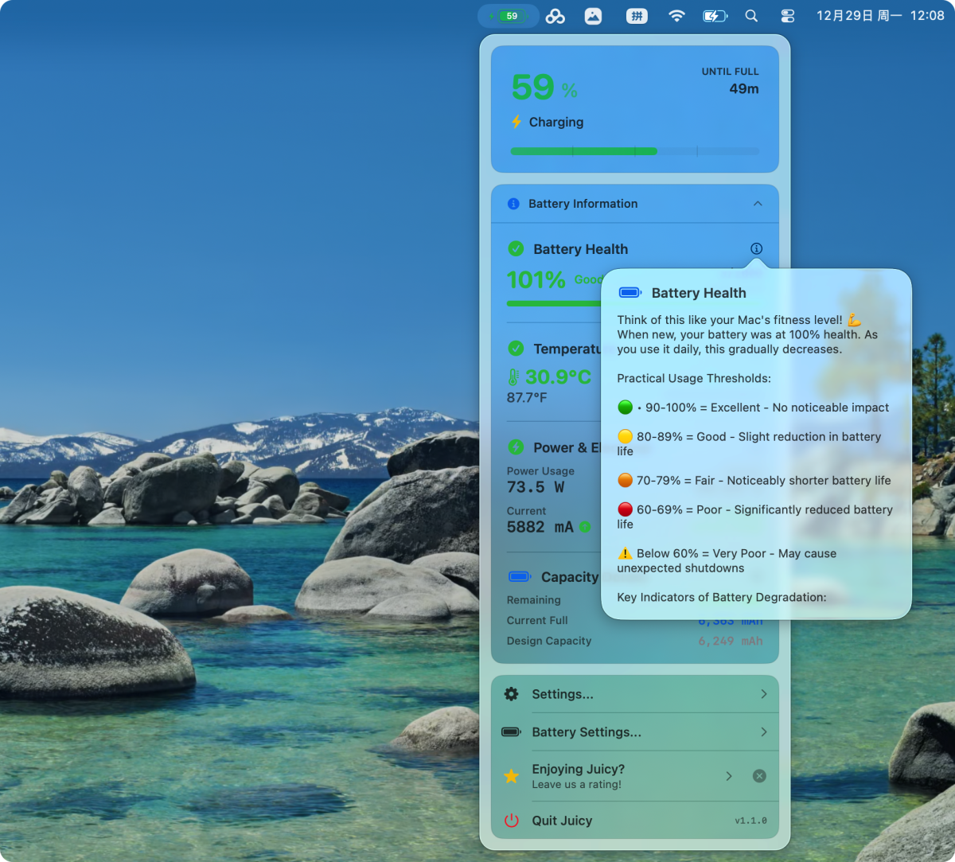The width and height of the screenshot is (955, 862).
Task: Expand the Settings... row chevron
Action: [763, 694]
